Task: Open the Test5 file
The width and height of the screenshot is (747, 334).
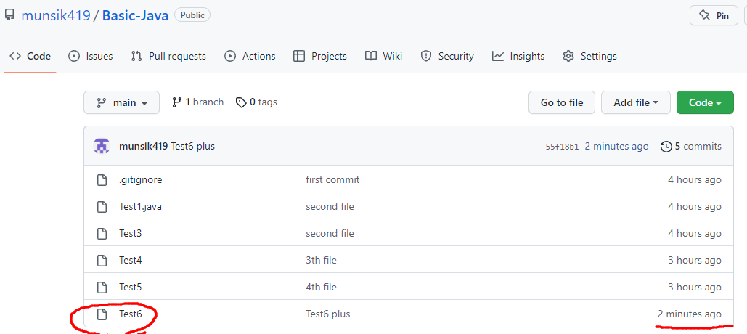Action: (x=131, y=288)
